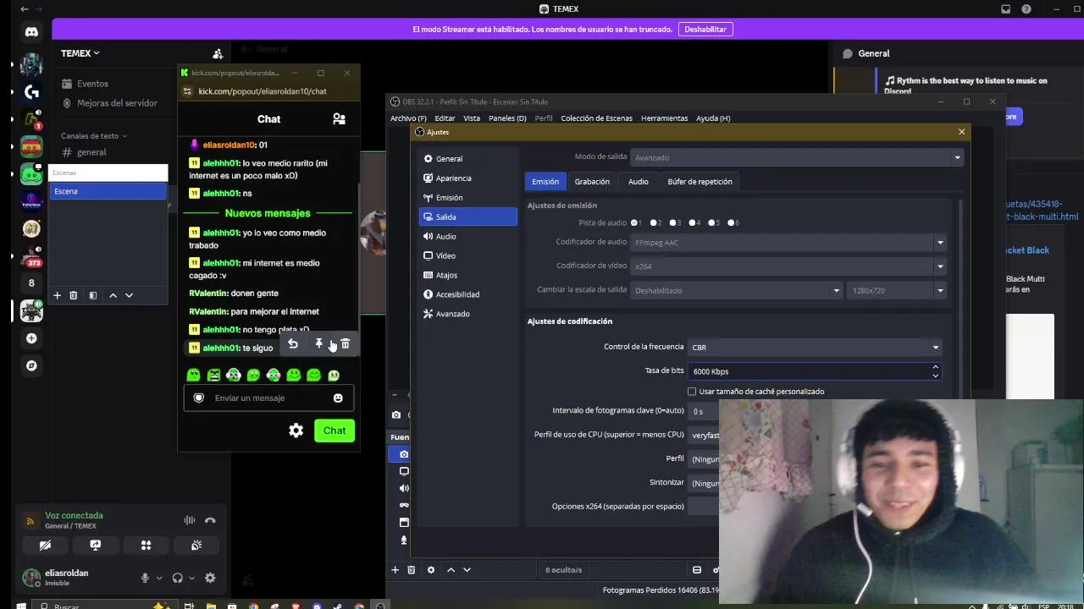1084x609 pixels.
Task: Select audio track 1 radio button
Action: click(x=634, y=223)
